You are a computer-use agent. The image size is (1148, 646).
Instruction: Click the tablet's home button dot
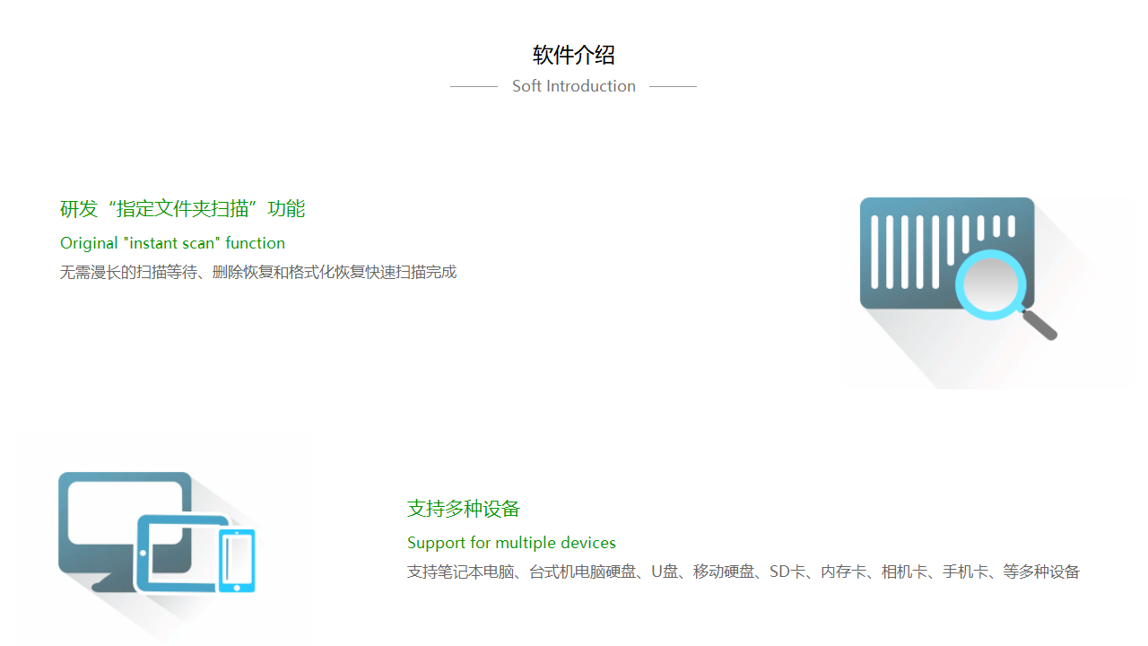pos(143,553)
